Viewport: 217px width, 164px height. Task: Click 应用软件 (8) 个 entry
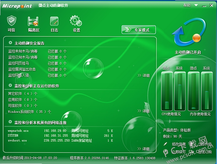(23, 100)
